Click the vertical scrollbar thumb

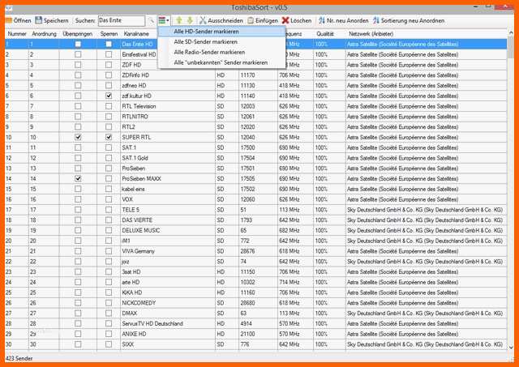pos(511,48)
